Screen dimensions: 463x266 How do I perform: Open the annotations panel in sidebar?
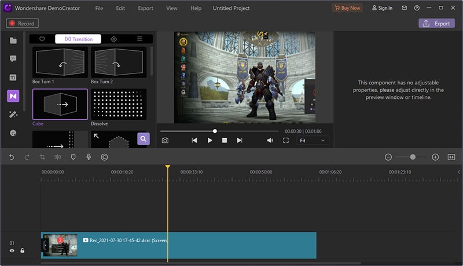click(13, 59)
